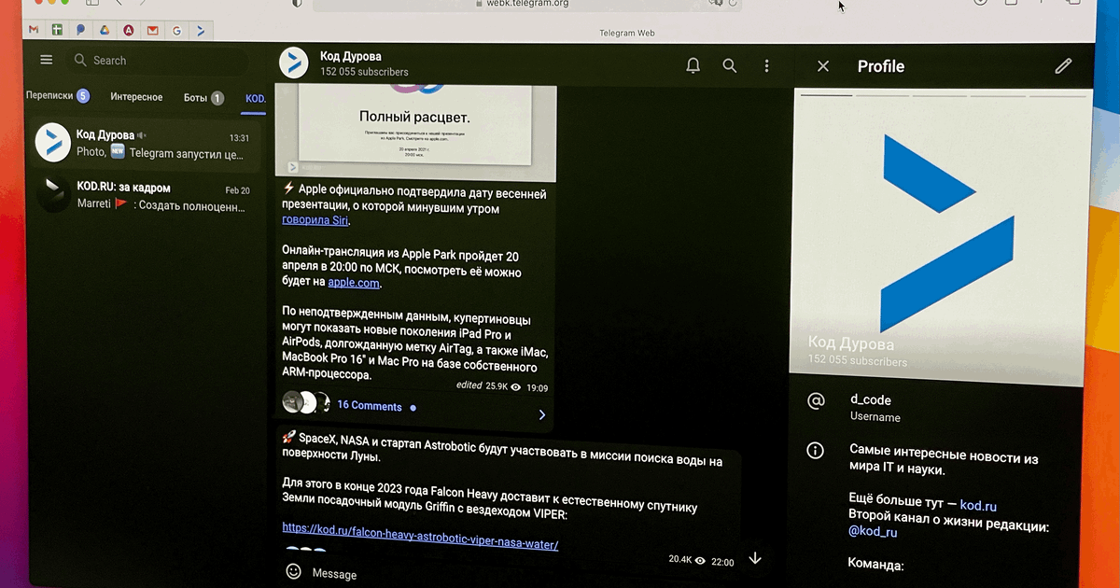This screenshot has height=588, width=1120.
Task: Open Gmail favorite in bookmarks bar
Action: 34,30
